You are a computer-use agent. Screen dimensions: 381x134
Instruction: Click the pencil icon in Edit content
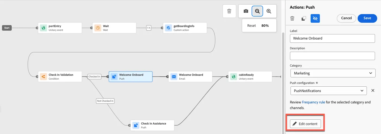[x=295, y=124]
